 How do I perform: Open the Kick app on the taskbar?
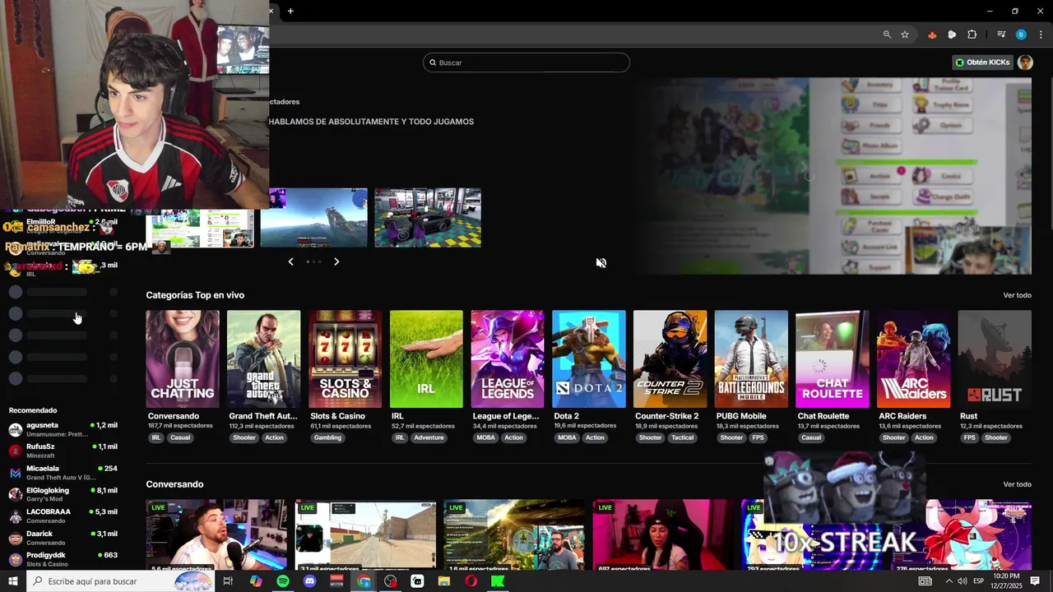tap(498, 581)
